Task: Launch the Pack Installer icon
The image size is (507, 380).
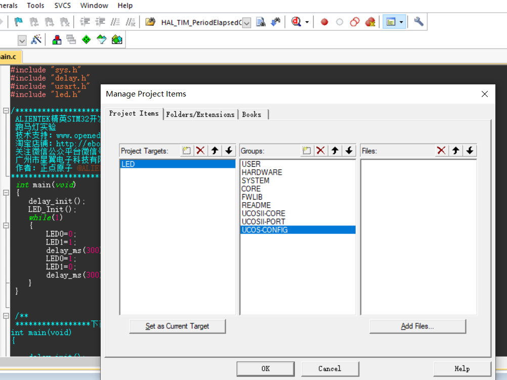Action: [117, 39]
